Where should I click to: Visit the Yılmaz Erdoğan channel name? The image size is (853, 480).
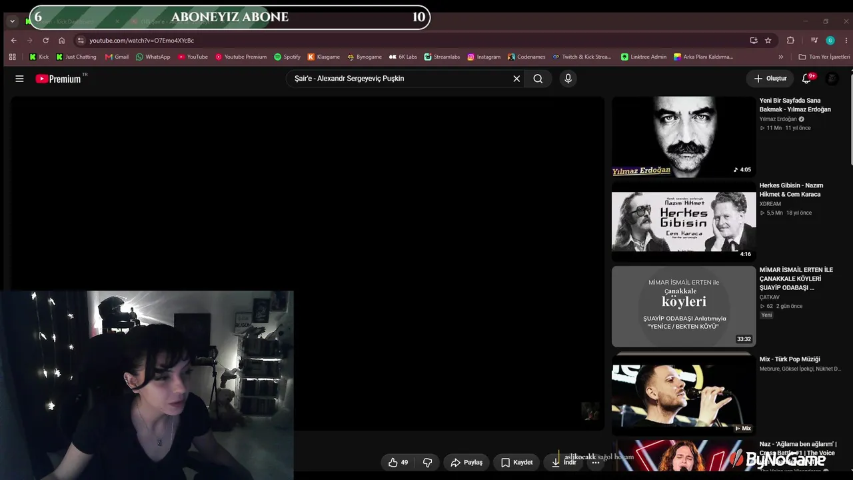coord(778,119)
